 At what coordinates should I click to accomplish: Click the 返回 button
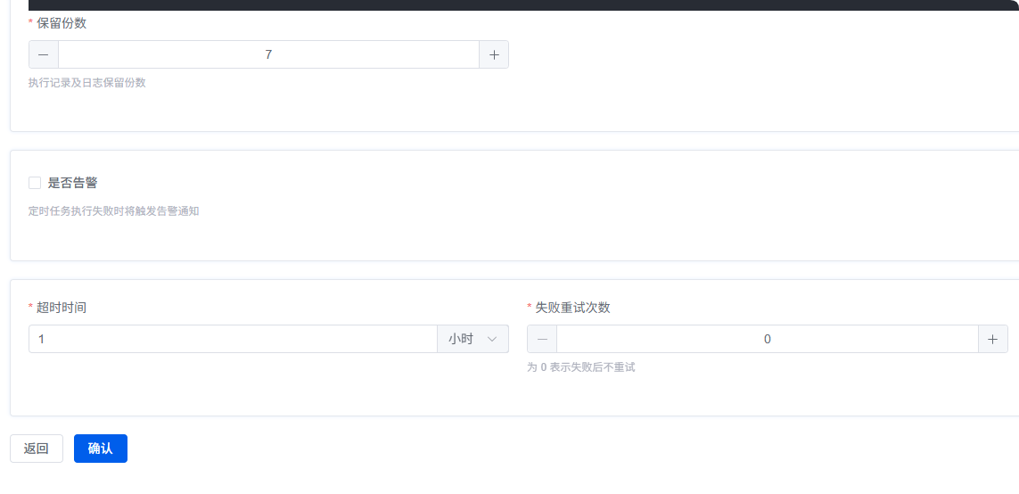[37, 449]
